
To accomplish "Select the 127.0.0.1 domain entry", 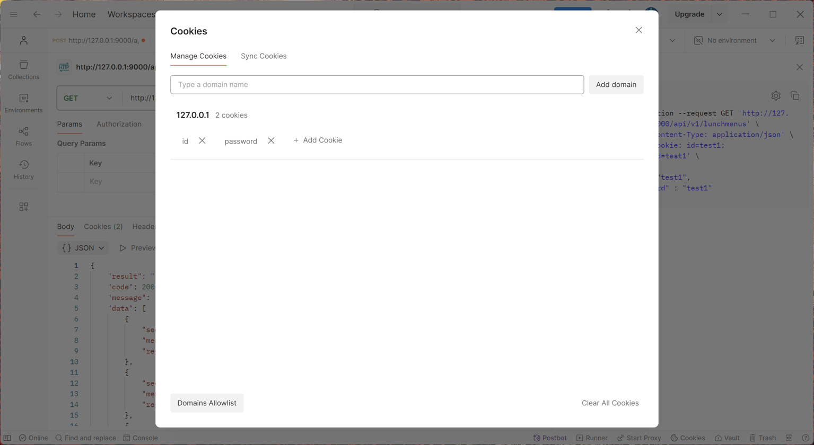I will 192,115.
